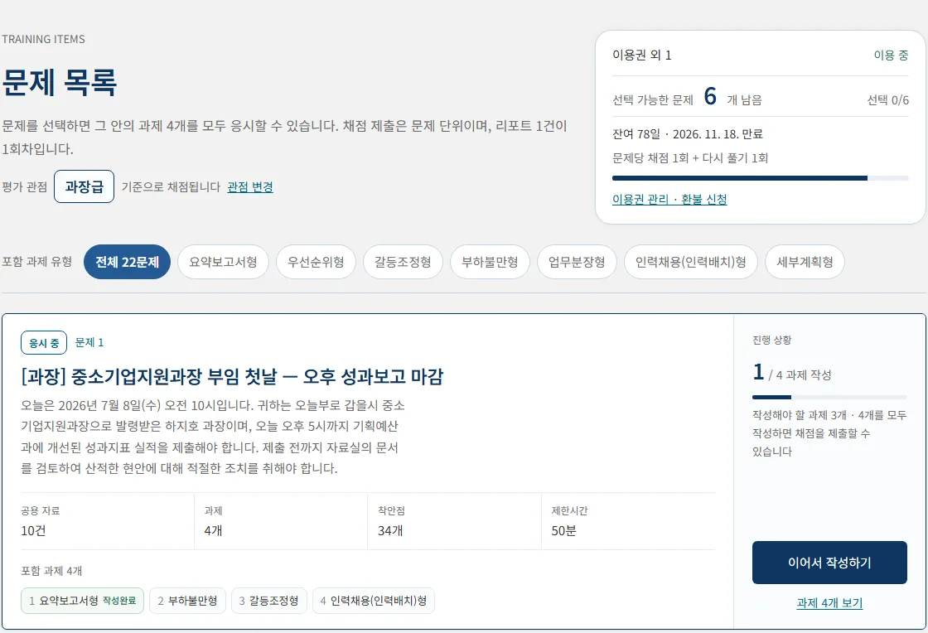The height and width of the screenshot is (633, 928).
Task: Click the 선택 0/6 counter
Action: tap(887, 100)
